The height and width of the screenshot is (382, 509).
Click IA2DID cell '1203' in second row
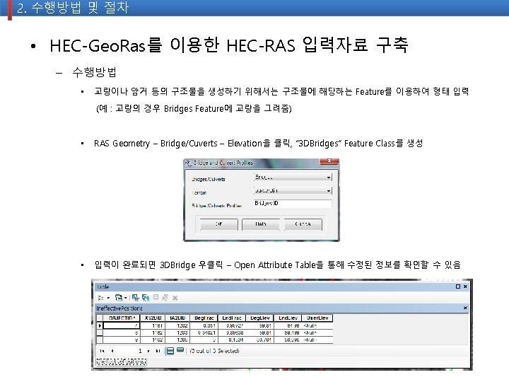tap(177, 332)
